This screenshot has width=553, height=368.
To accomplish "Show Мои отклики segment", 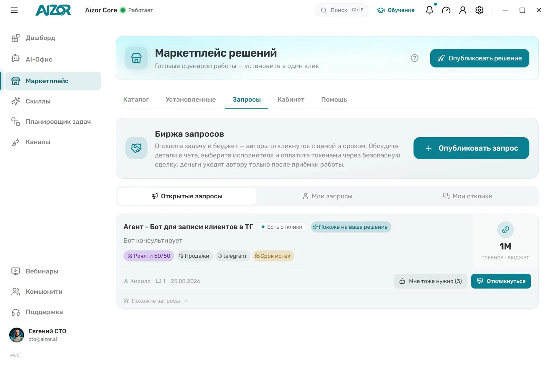I will pyautogui.click(x=467, y=196).
